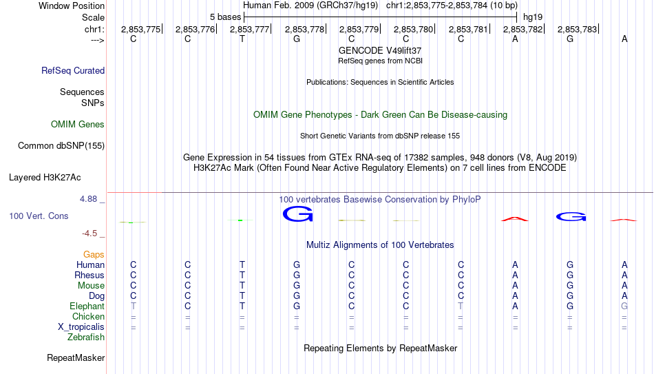Click the Dog species label

(x=97, y=296)
